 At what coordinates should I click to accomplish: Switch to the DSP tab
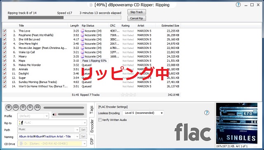92,141
